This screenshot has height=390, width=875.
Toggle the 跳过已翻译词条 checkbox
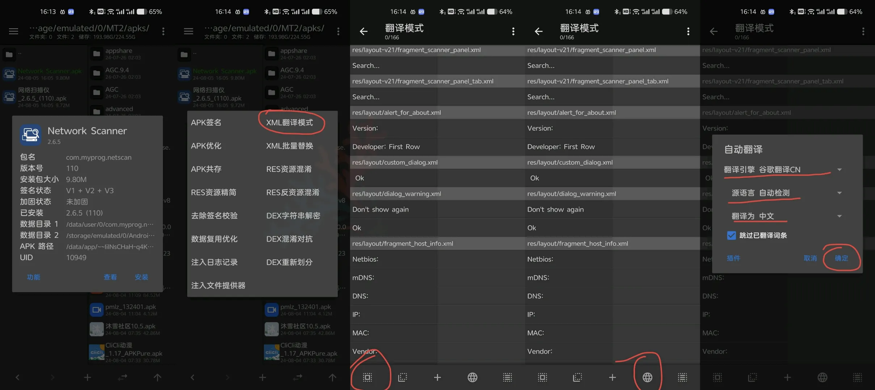[731, 235]
